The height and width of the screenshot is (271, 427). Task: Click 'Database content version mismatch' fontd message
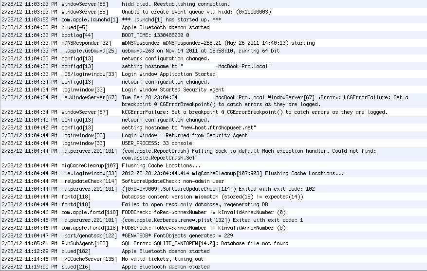click(212, 197)
